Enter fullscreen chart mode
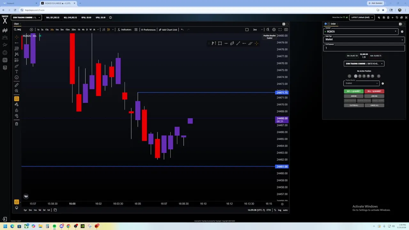 pos(280,30)
